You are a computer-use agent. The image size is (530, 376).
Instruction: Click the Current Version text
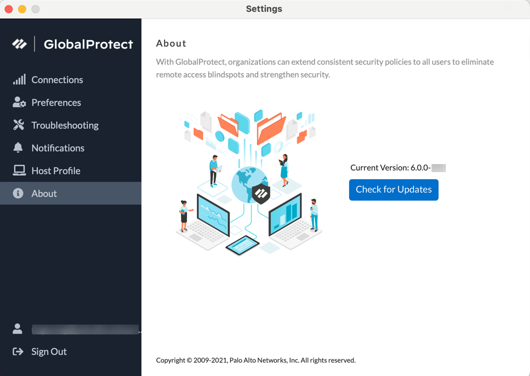point(390,168)
